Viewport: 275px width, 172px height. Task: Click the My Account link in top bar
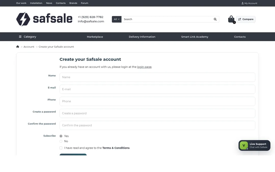tap(249, 3)
